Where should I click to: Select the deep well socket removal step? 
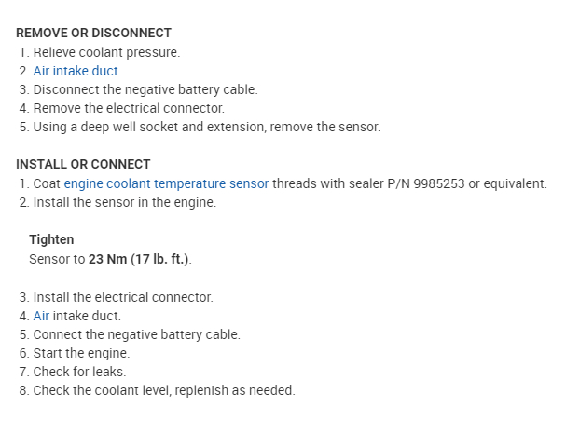[x=206, y=127]
